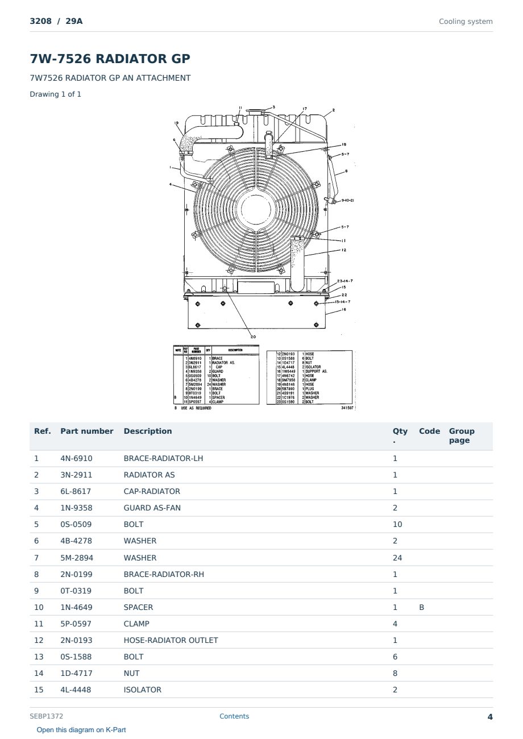The image size is (523, 739).
Task: Select the 4L-4448 ISOLATOR row
Action: [x=261, y=690]
